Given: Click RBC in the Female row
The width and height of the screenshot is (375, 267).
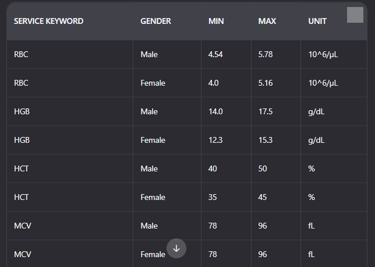Looking at the screenshot, I should pyautogui.click(x=21, y=83).
